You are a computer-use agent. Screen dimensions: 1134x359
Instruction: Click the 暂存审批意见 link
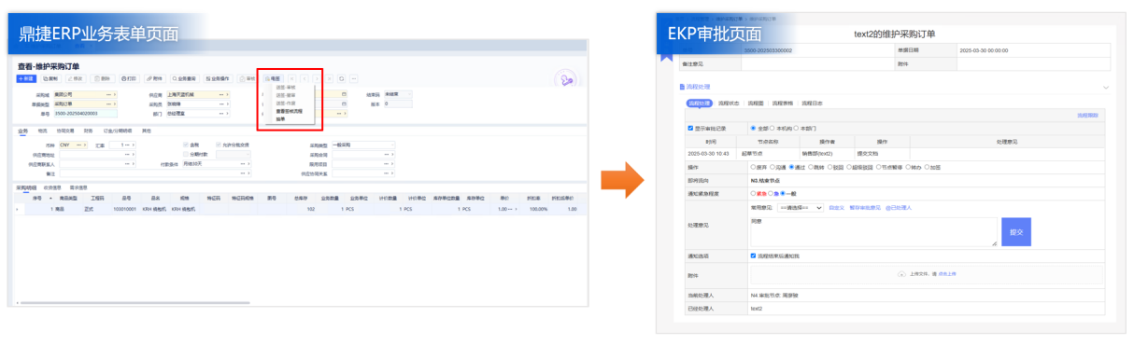click(865, 208)
